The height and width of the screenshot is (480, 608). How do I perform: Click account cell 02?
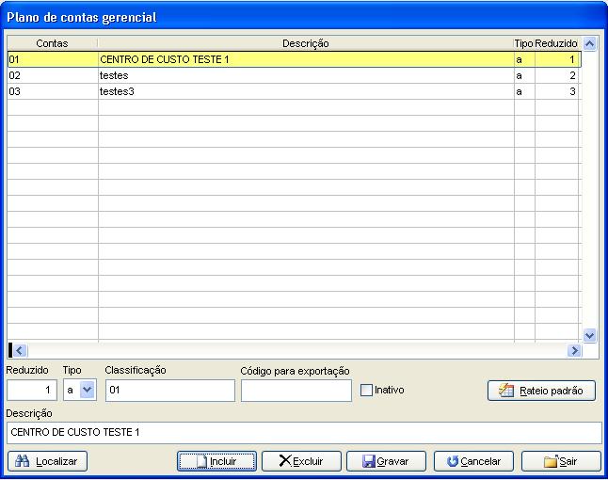pos(53,75)
